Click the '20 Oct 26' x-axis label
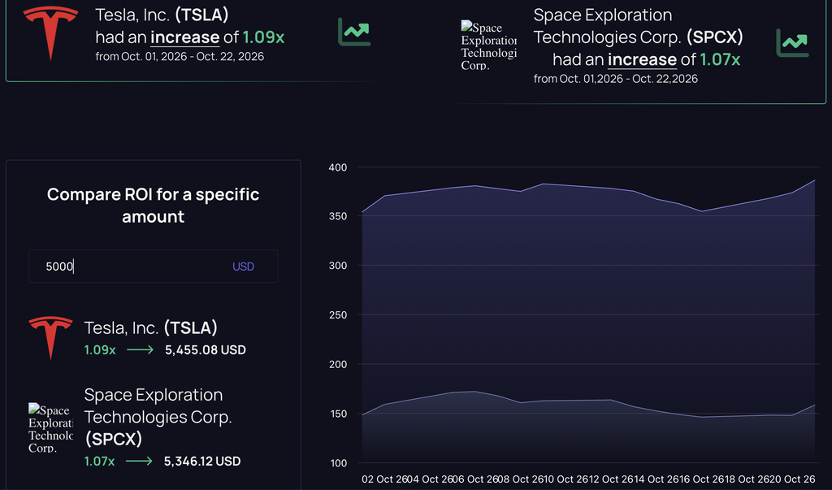The width and height of the screenshot is (832, 490). coord(791,479)
